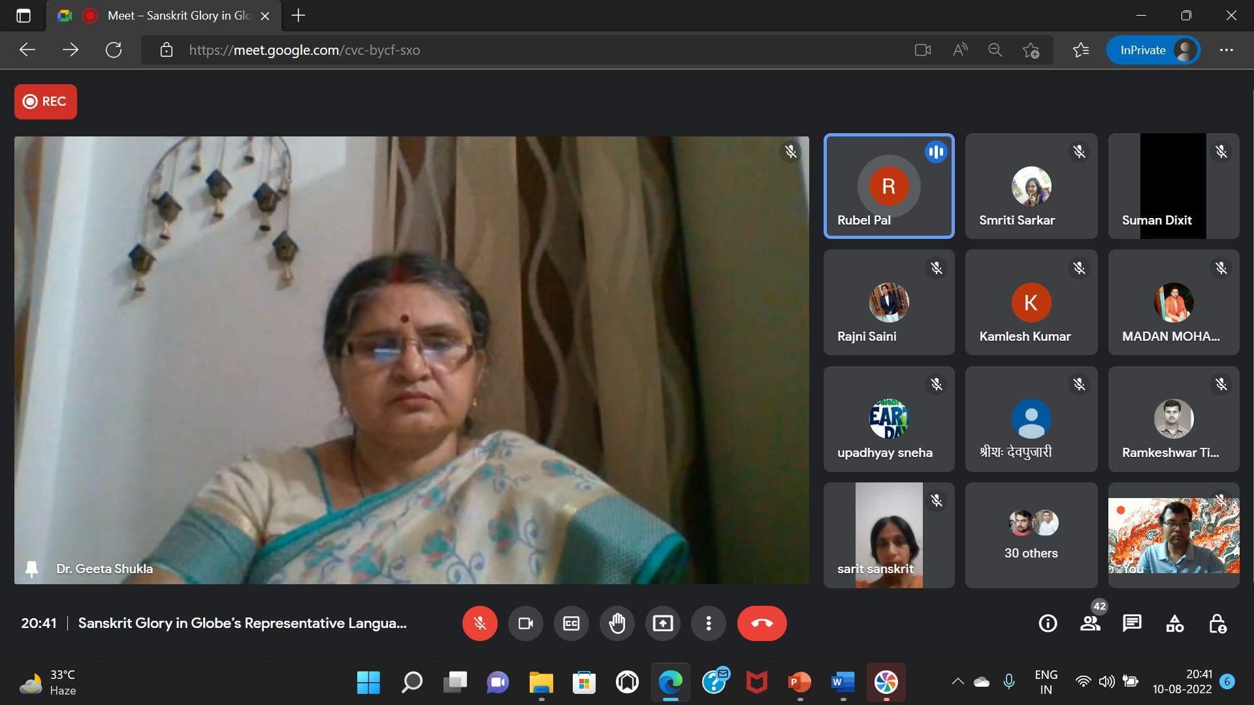Unmute the microphone
Viewport: 1254px width, 705px height.
[x=479, y=623]
